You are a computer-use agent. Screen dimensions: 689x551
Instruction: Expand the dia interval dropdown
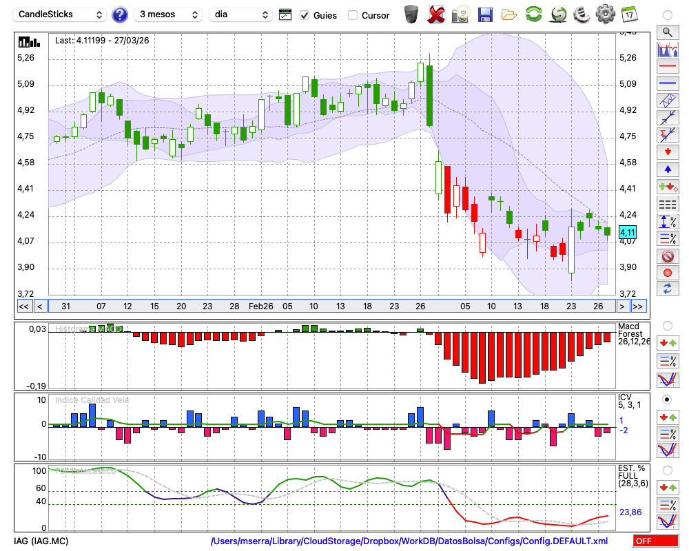tap(240, 14)
